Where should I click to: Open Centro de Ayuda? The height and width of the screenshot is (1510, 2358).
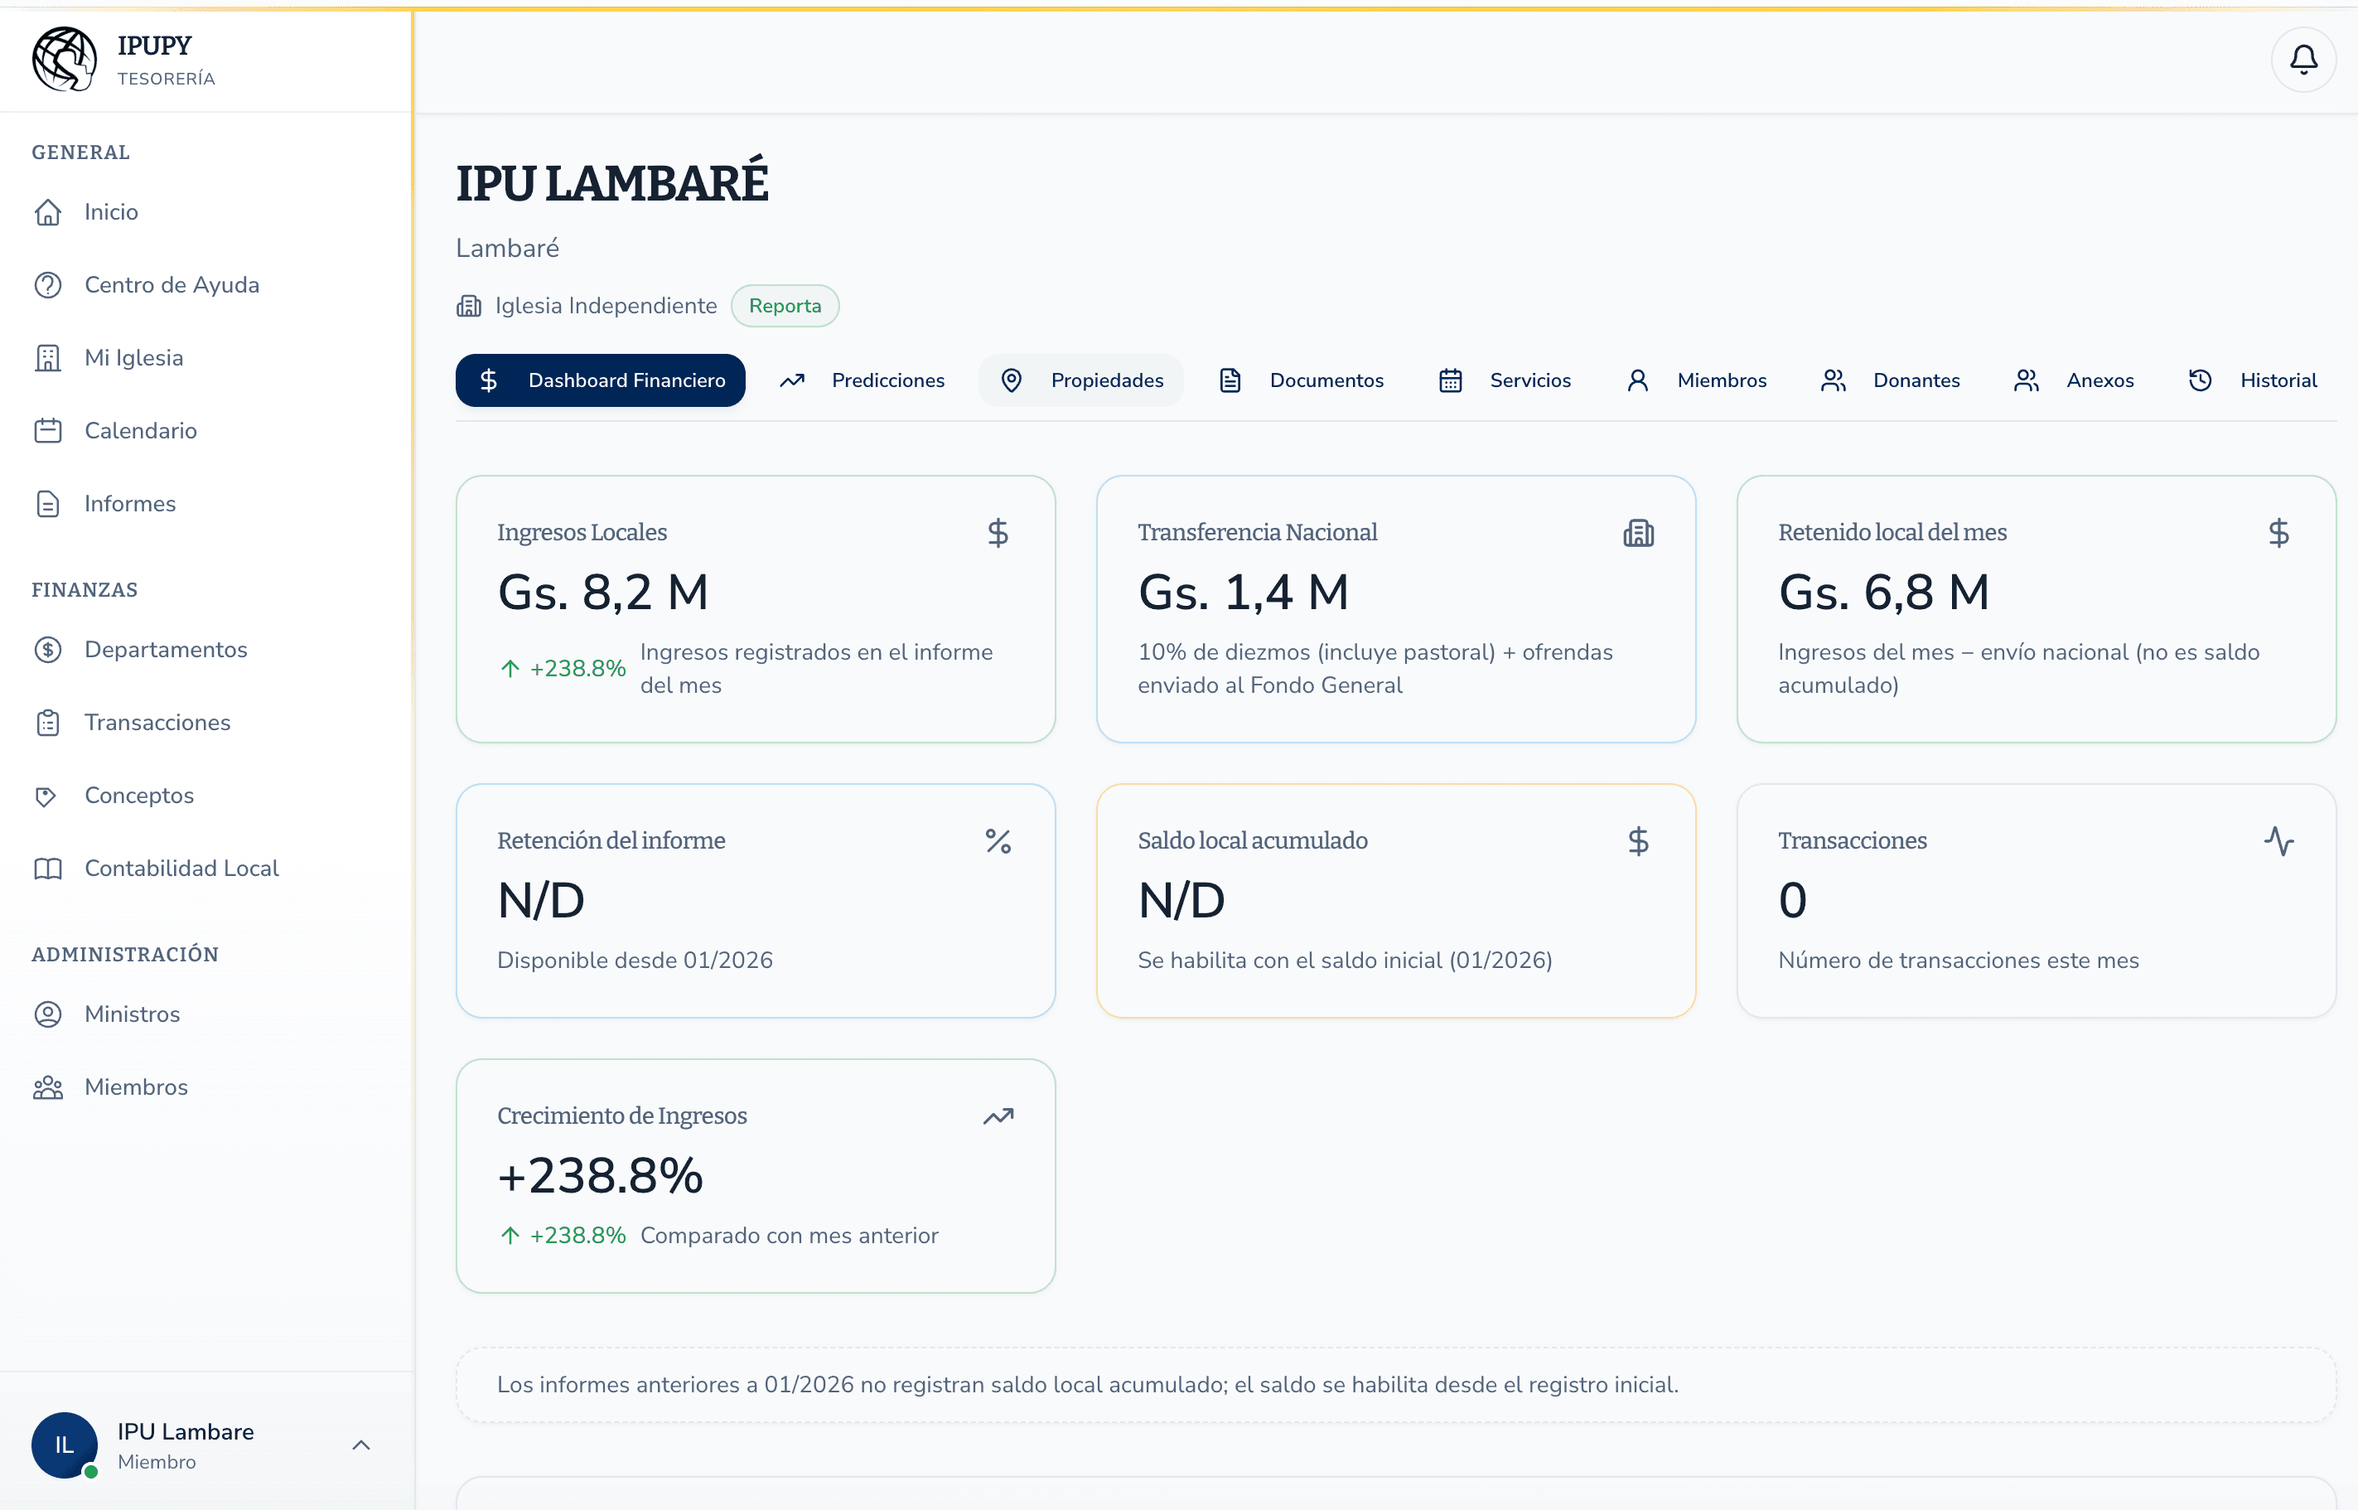pyautogui.click(x=172, y=284)
